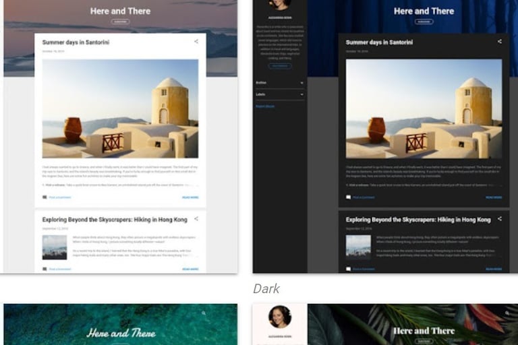Click 'Summer days in Santorini' title, Dark theme
The width and height of the screenshot is (518, 345).
[379, 42]
